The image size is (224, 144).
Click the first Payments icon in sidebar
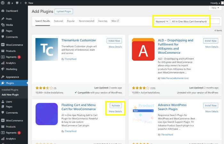coord(3,57)
